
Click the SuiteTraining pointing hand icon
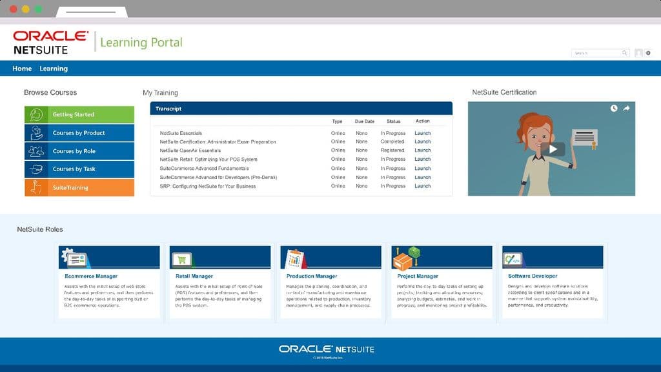click(x=36, y=187)
